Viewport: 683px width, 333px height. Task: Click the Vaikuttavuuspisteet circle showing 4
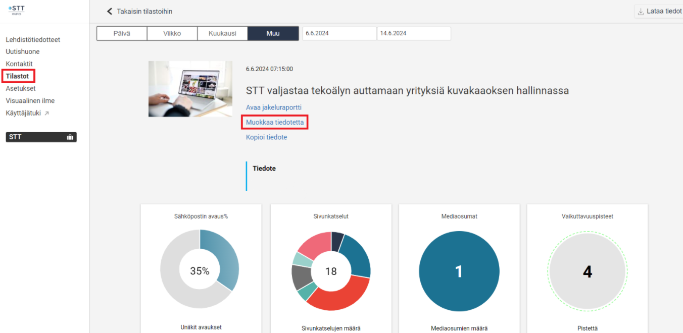pyautogui.click(x=588, y=272)
